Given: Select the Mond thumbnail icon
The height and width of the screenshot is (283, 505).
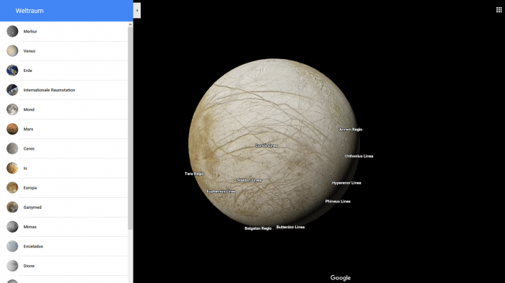Looking at the screenshot, I should 12,109.
